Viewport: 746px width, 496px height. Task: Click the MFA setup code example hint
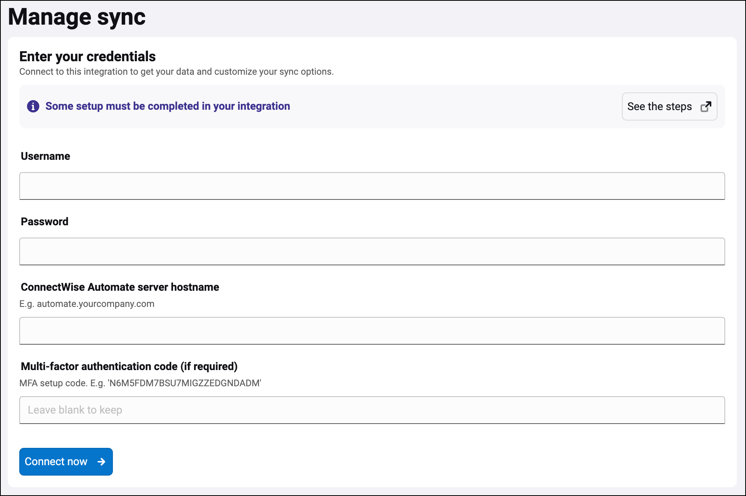(x=140, y=383)
